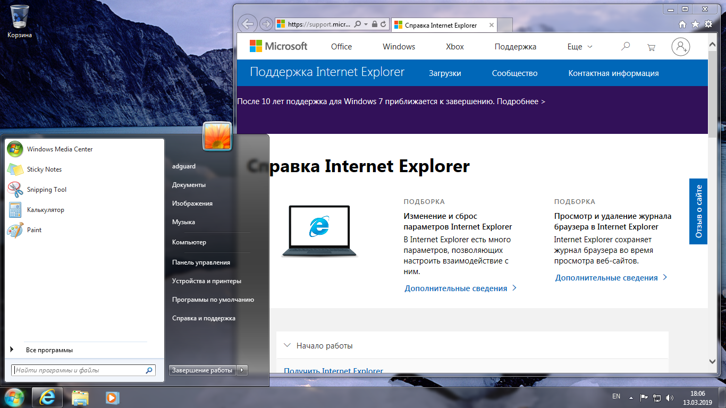Click Завершение работы button
This screenshot has height=408, width=726.
(x=202, y=370)
